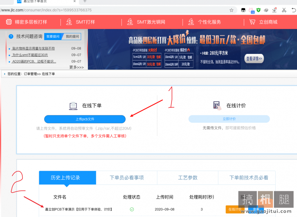Click the undo arrow icon in toolbar

point(294,10)
